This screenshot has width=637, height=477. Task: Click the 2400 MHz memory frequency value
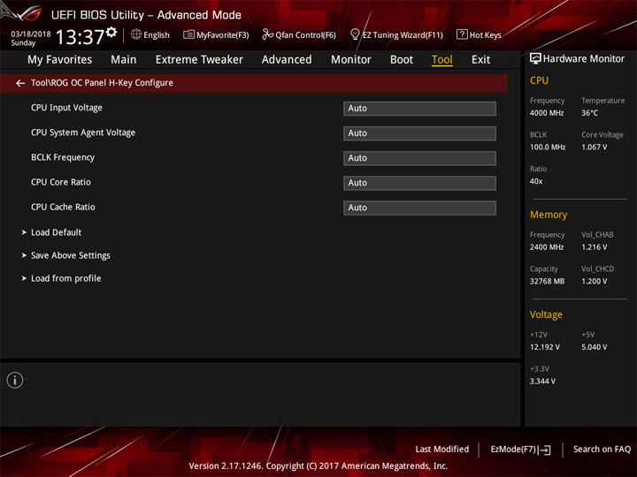(x=547, y=247)
